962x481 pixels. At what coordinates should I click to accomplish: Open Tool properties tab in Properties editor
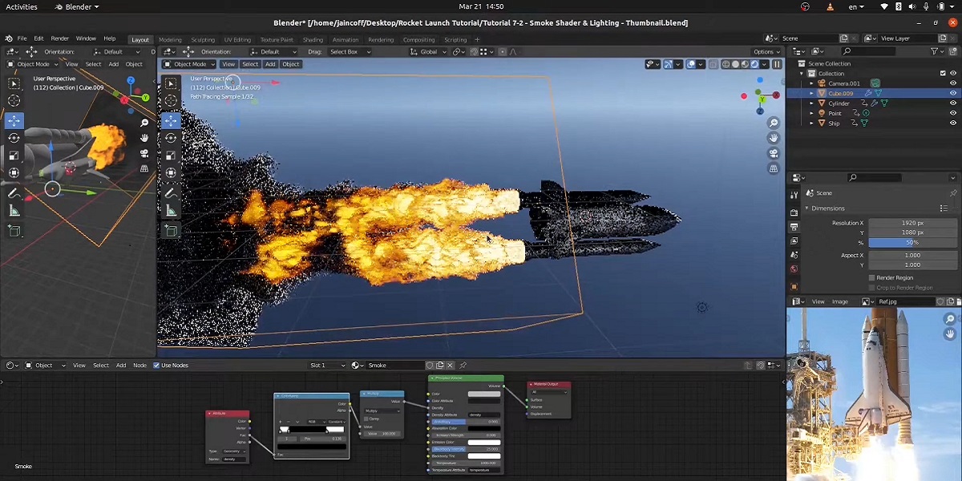click(794, 195)
